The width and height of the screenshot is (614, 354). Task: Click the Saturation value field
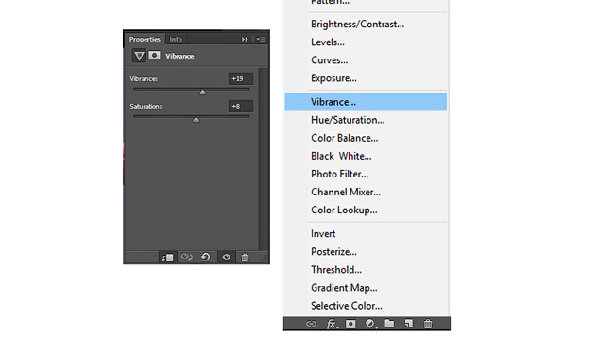pyautogui.click(x=241, y=106)
